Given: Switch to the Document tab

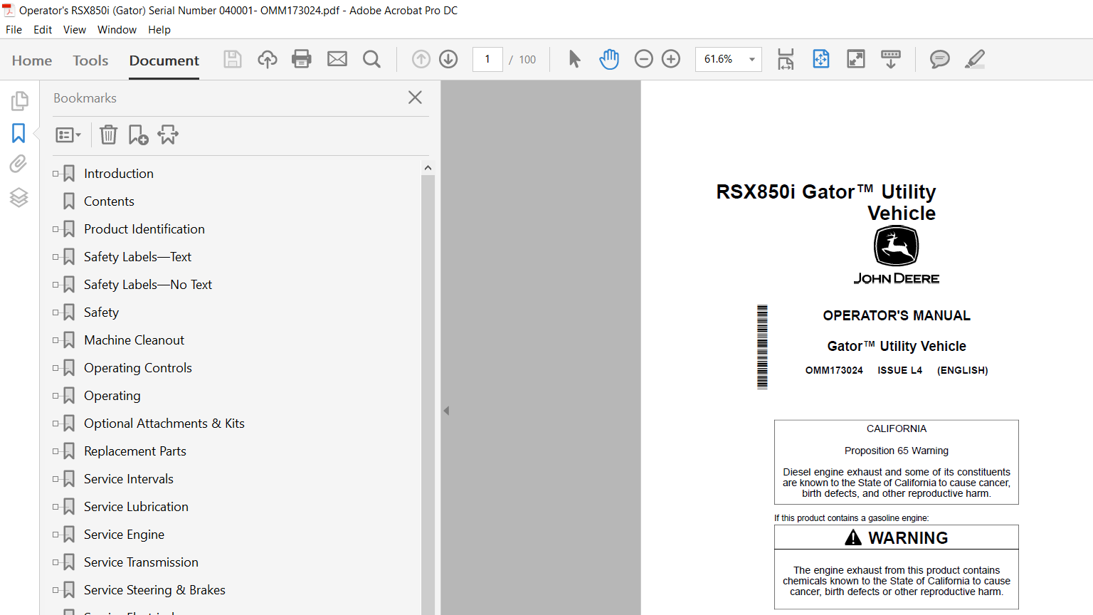Looking at the screenshot, I should [x=164, y=61].
